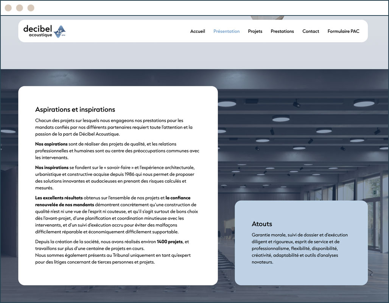Click the middle window minimize dot

coord(20,8)
